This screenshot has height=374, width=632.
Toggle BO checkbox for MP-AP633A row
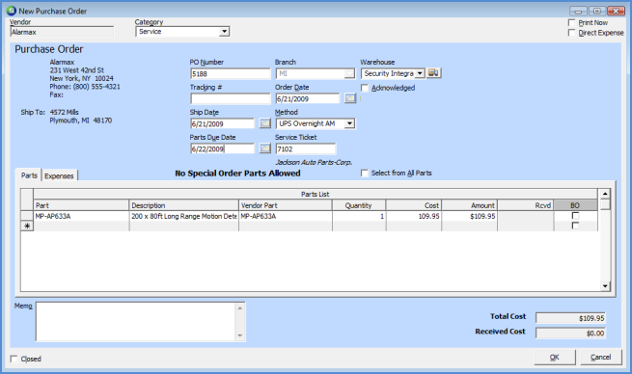[576, 216]
